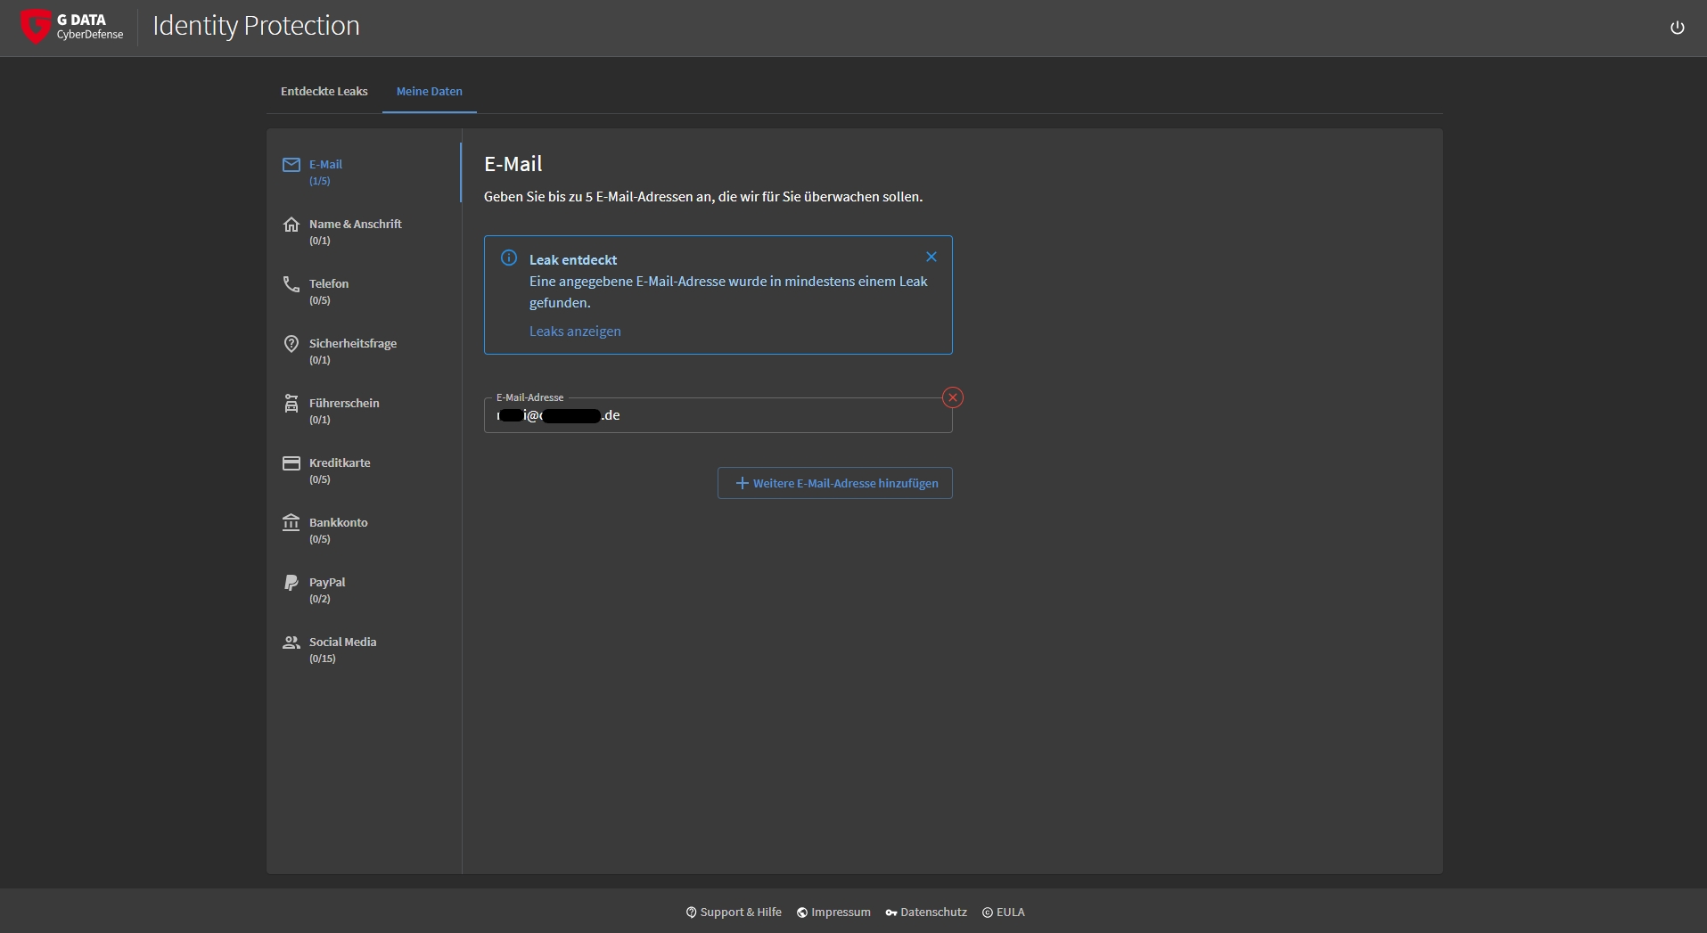This screenshot has height=933, width=1707.
Task: Select the Meine Daten tab
Action: coord(429,92)
